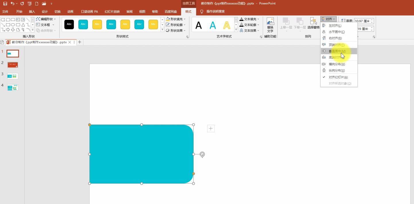Switch to the 审阅 tab

point(129,11)
